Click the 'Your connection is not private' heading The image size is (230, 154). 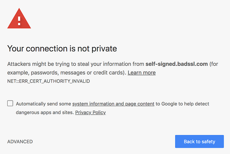click(62, 48)
